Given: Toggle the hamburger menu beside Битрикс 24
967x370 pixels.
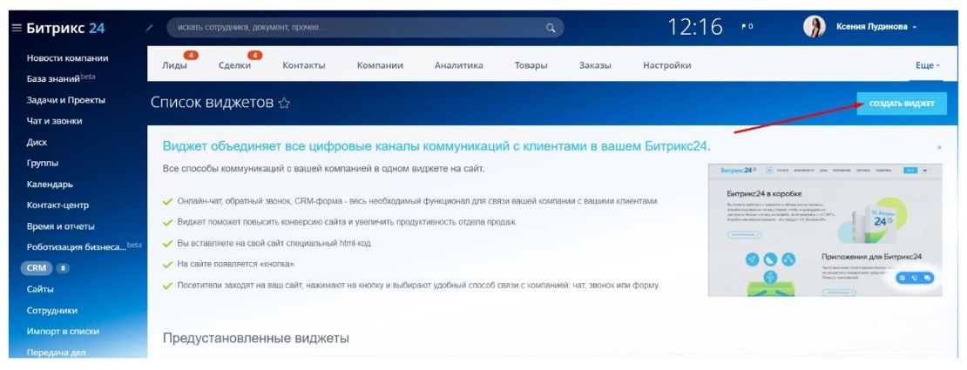Looking at the screenshot, I should pyautogui.click(x=17, y=28).
